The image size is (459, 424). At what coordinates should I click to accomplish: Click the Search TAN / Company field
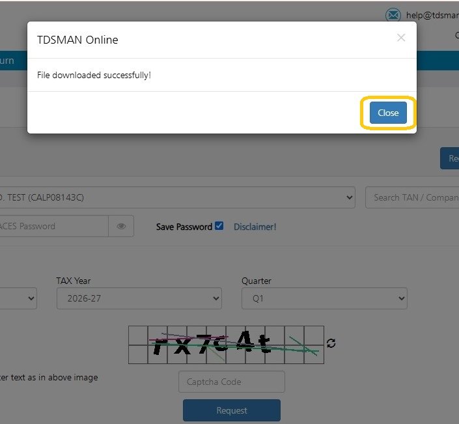[x=412, y=197]
